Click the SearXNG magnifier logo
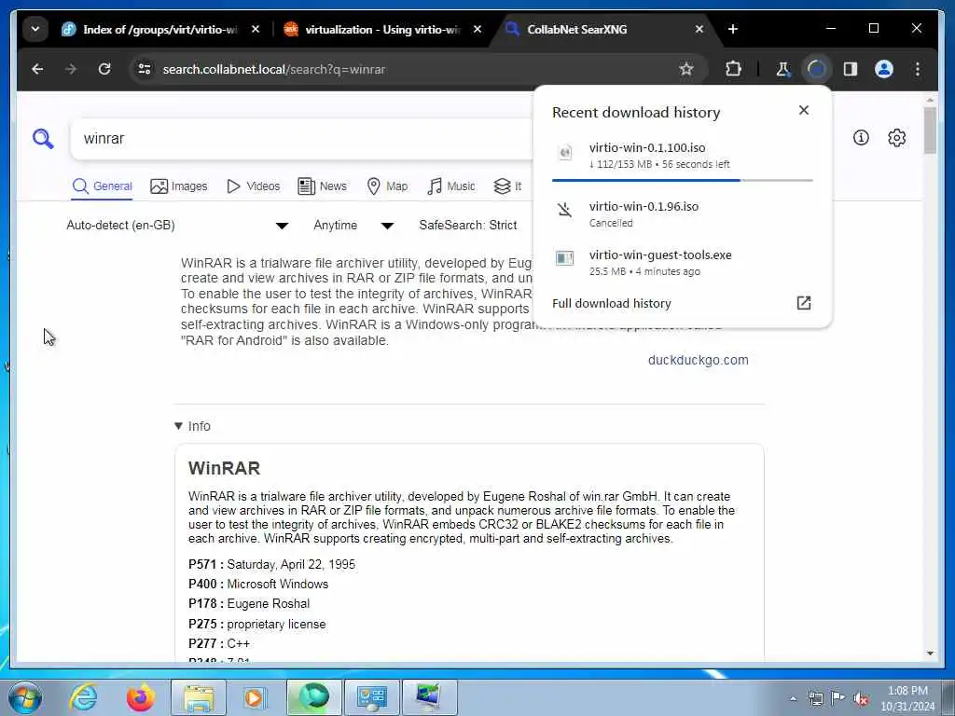The image size is (955, 716). (43, 139)
